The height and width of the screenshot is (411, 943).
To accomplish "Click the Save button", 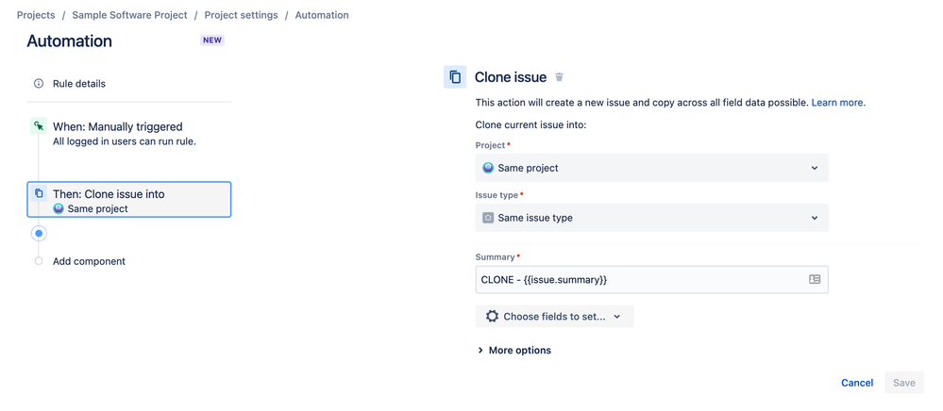I will (x=903, y=383).
